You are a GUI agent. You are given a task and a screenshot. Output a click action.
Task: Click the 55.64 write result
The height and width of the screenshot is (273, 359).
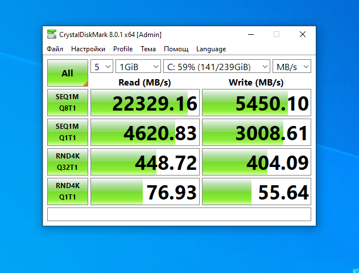tap(257, 191)
